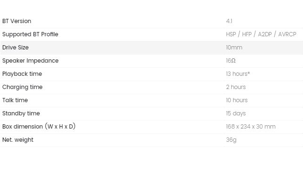Select the 10 hours talk time value
This screenshot has width=303, height=178.
click(x=237, y=100)
